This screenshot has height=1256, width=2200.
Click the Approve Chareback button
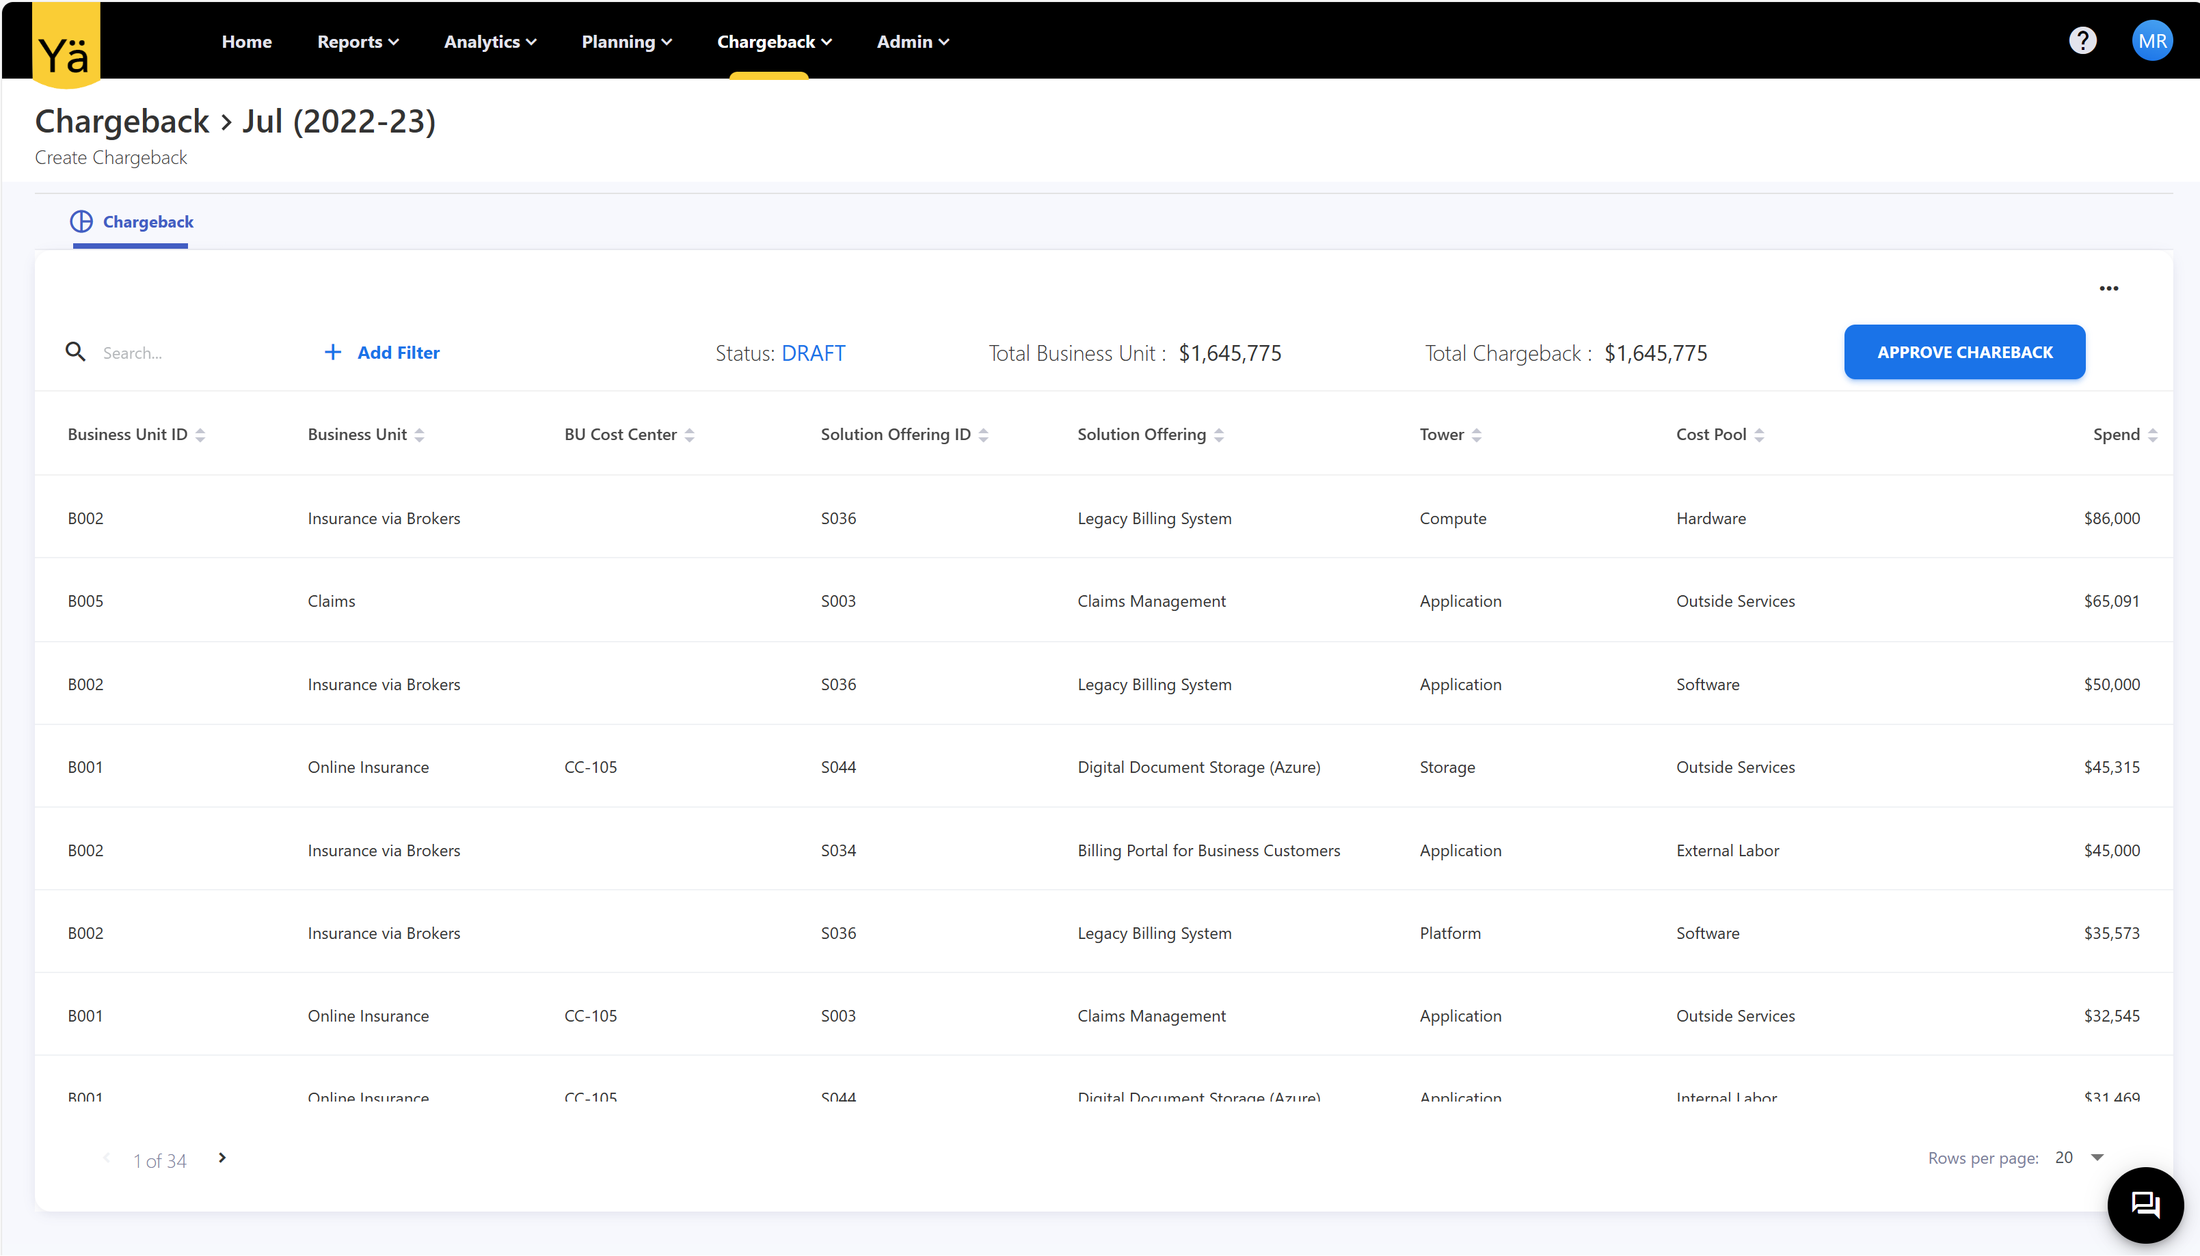1963,352
